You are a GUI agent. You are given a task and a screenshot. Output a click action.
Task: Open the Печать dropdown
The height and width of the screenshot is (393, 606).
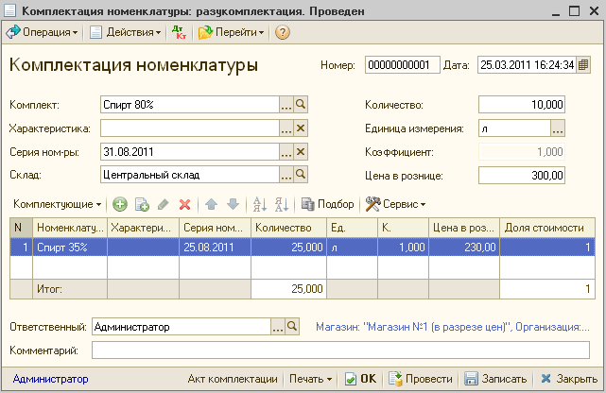(309, 379)
